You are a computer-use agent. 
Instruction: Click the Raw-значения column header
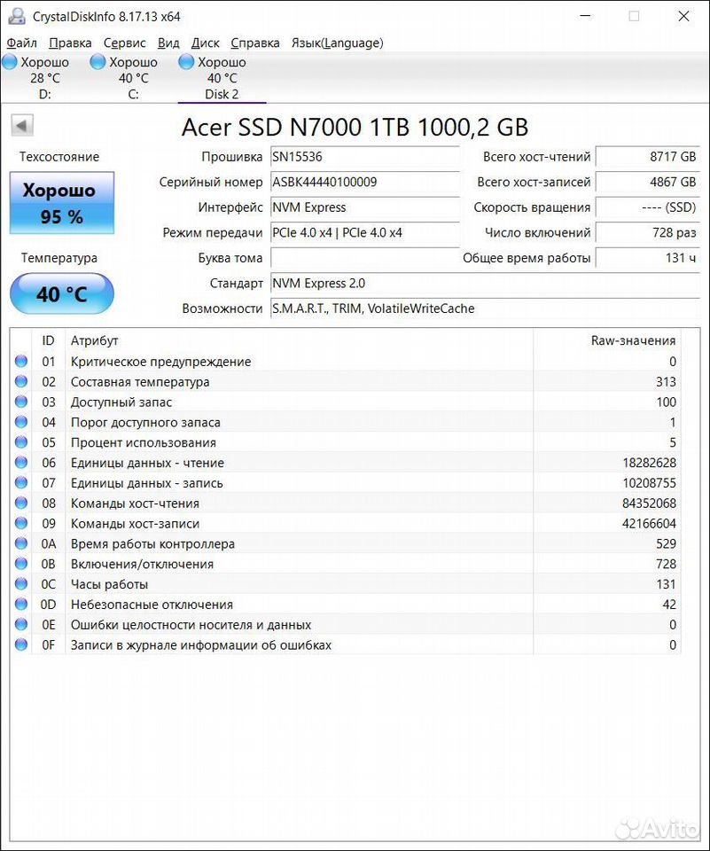[x=633, y=340]
